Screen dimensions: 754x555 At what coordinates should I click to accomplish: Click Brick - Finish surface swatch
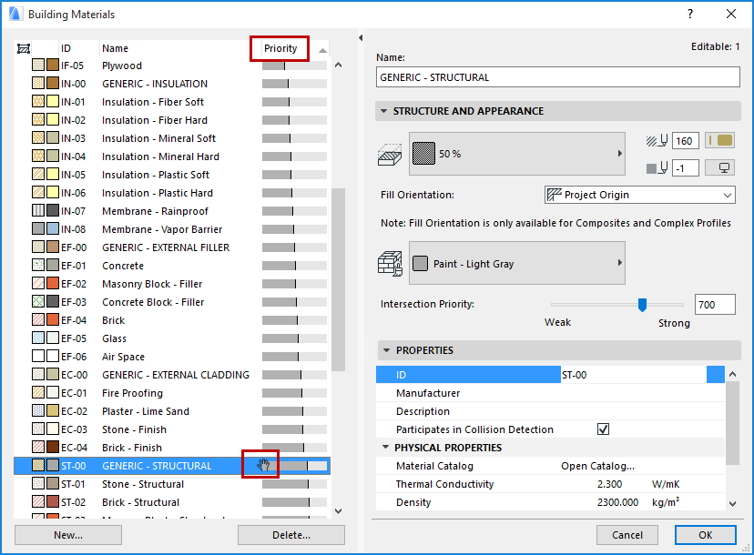53,448
